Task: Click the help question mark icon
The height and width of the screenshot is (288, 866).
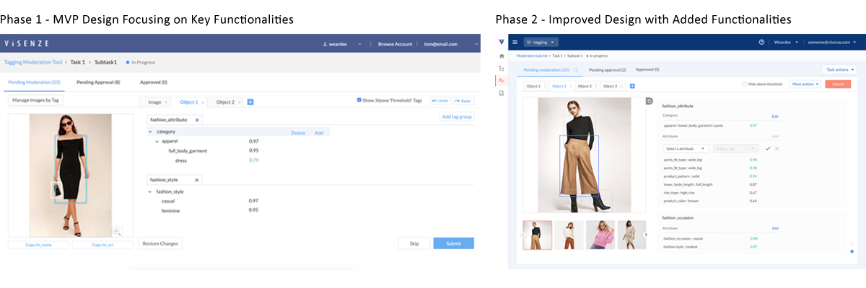Action: (761, 42)
